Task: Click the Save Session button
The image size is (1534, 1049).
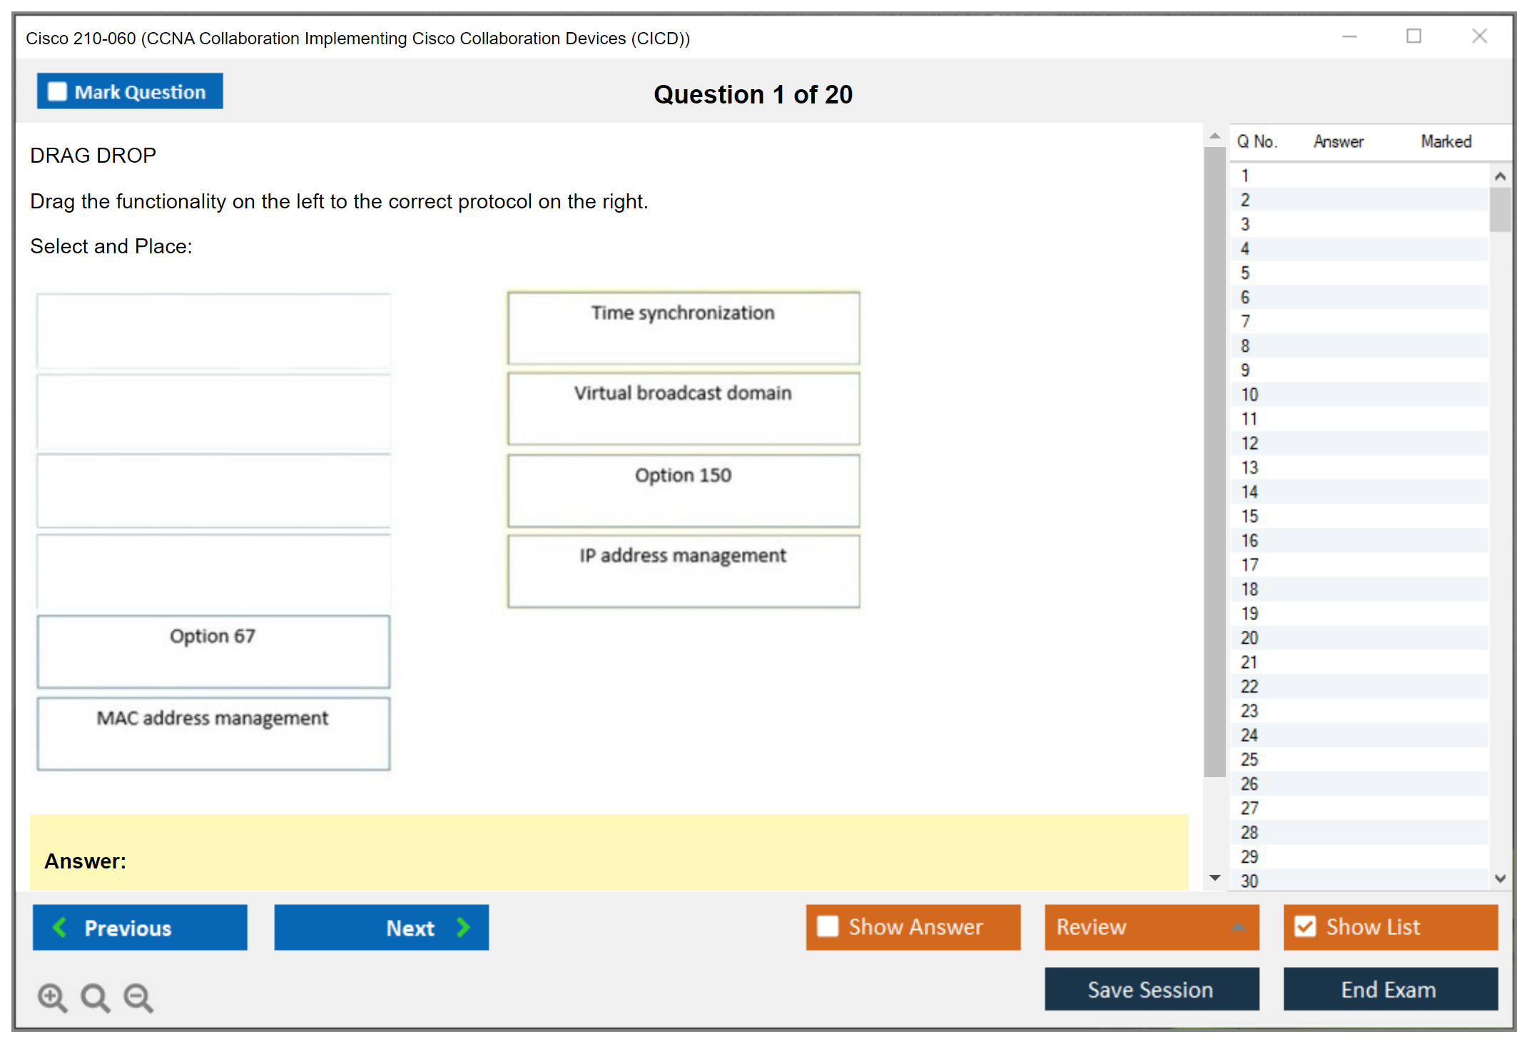Action: point(1151,989)
